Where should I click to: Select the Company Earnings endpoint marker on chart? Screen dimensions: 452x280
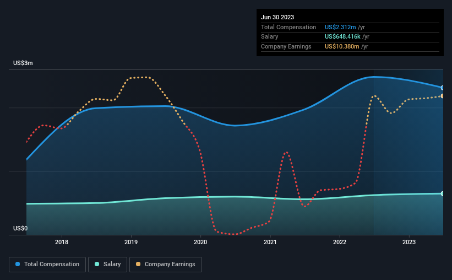click(443, 96)
